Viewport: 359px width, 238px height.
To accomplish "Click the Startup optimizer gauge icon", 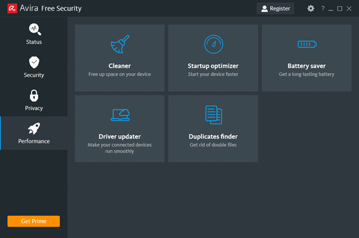I will pyautogui.click(x=213, y=44).
